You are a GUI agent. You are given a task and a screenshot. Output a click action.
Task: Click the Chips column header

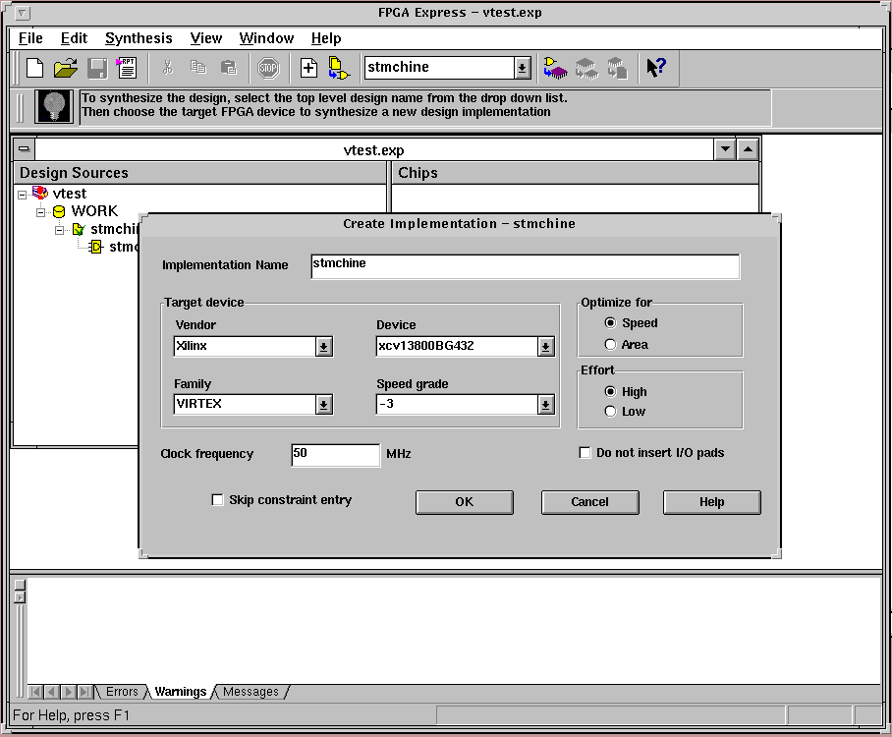575,173
